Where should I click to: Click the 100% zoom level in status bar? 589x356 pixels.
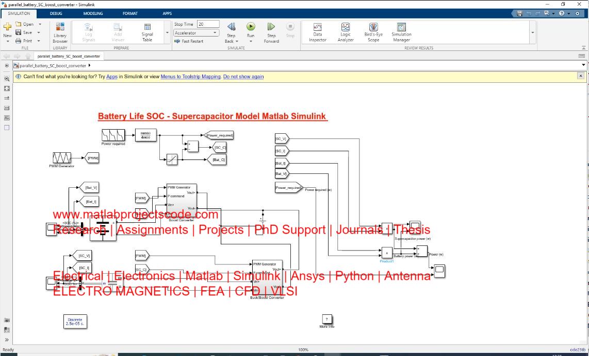303,350
